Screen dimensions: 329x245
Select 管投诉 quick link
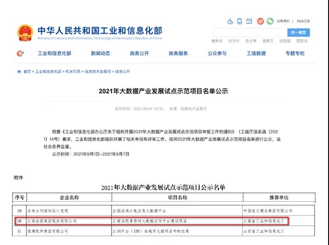point(302,41)
